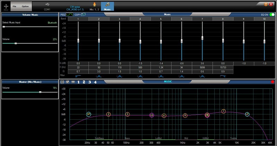Screen dimensions: 277x146
Task: Click the camera snapshot icon in graph toolbar
Action: (x=73, y=82)
